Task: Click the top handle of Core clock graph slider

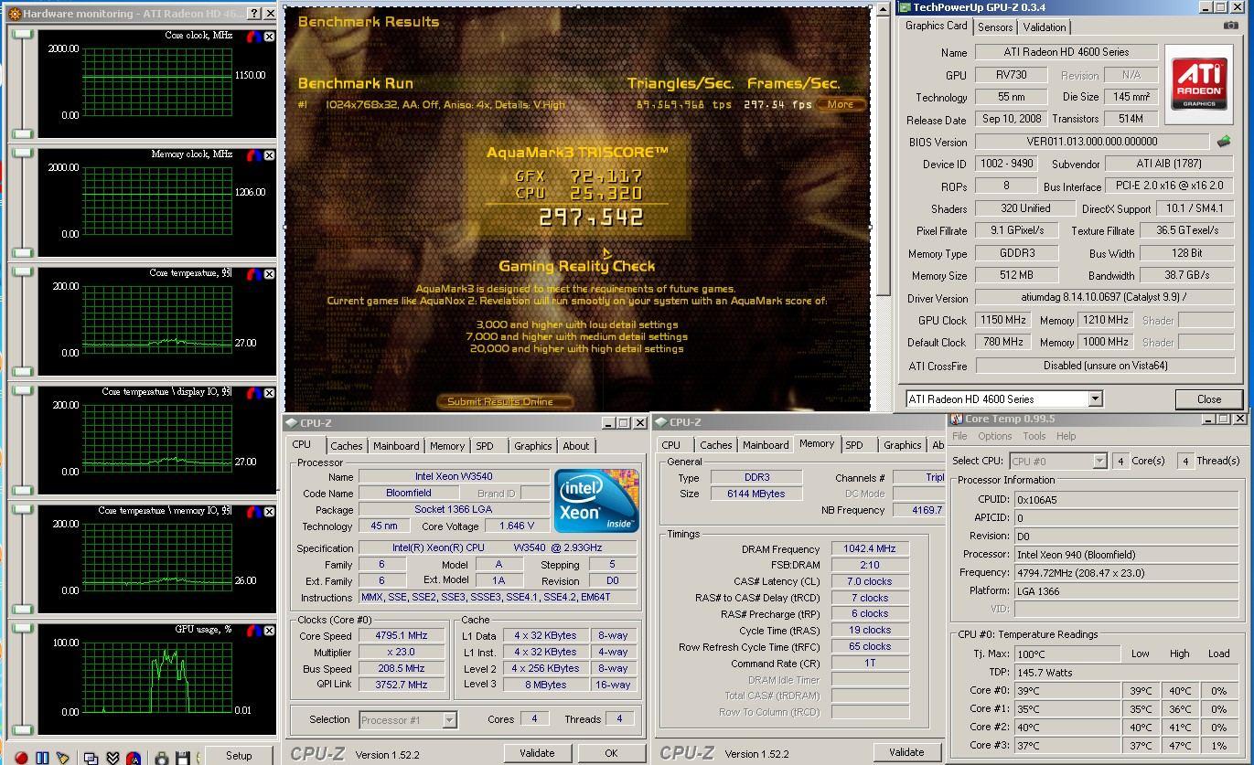Action: 23,34
